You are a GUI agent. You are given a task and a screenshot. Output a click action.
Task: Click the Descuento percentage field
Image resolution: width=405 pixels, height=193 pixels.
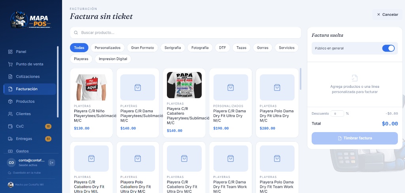pyautogui.click(x=337, y=114)
